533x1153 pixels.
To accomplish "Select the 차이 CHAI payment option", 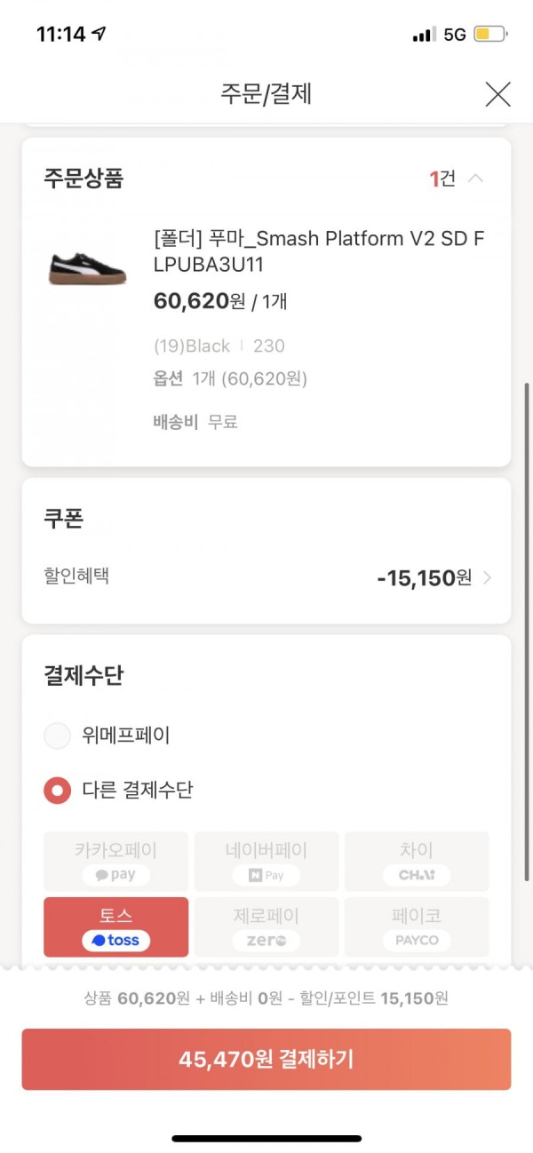I will [x=417, y=862].
